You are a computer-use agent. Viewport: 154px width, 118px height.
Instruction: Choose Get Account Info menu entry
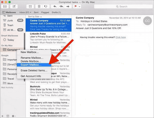(34, 76)
